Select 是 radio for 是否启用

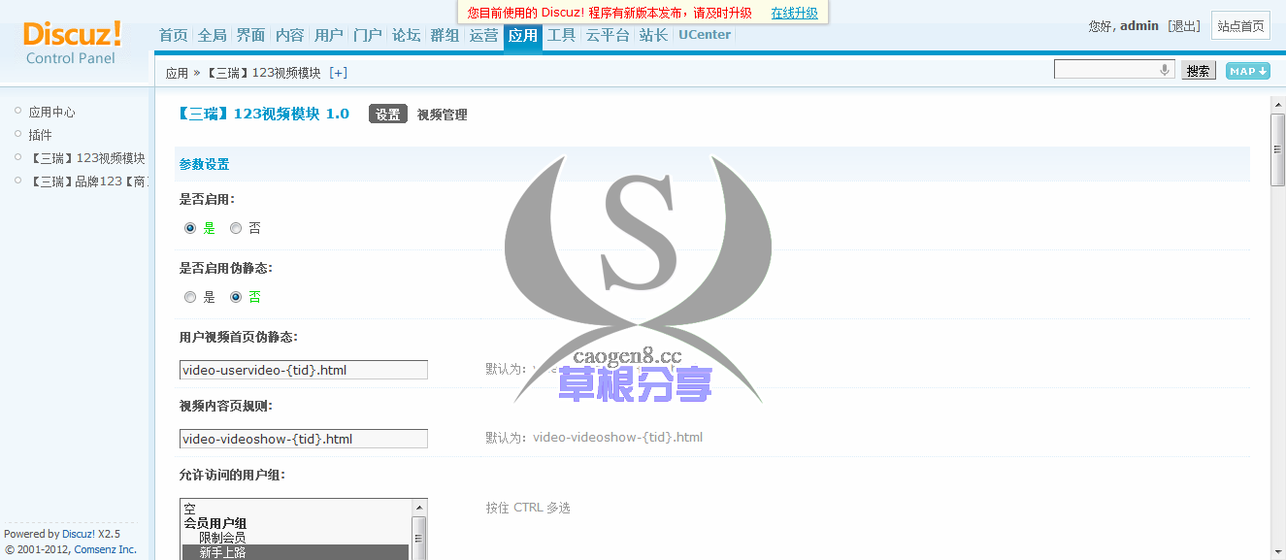click(x=190, y=229)
